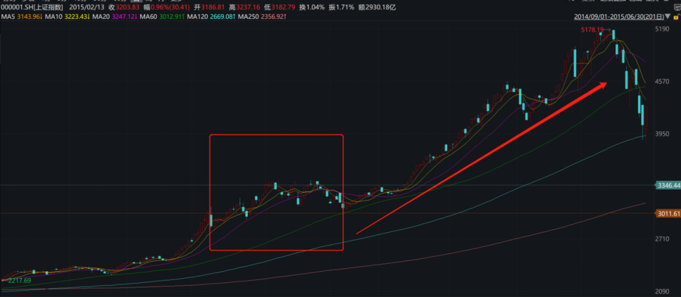Click the high price 3237.16

[x=248, y=8]
